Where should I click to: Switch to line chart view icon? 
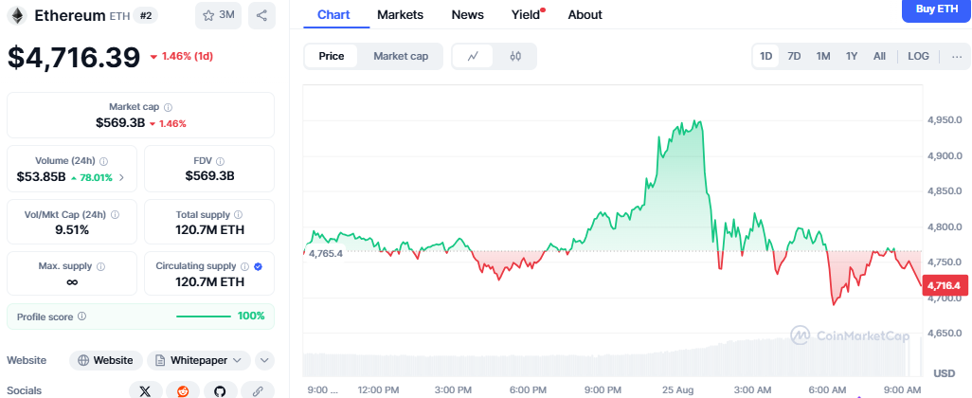tap(473, 57)
